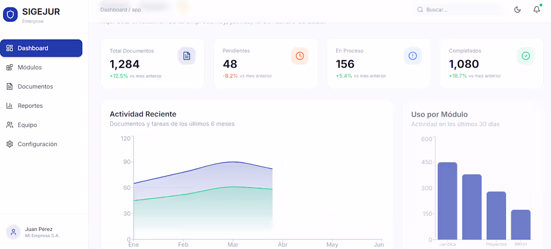Open the Equipo sidebar item
The height and width of the screenshot is (249, 551).
(x=41, y=125)
